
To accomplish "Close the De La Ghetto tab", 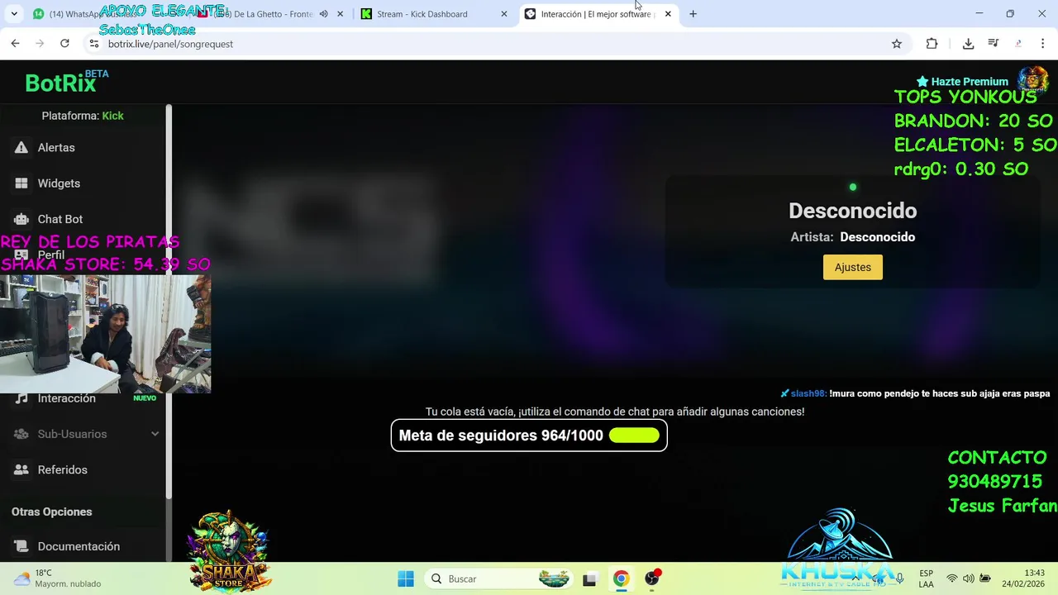I will click(x=340, y=14).
